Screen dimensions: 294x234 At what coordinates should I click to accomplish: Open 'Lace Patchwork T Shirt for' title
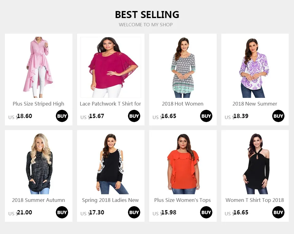tap(110, 104)
